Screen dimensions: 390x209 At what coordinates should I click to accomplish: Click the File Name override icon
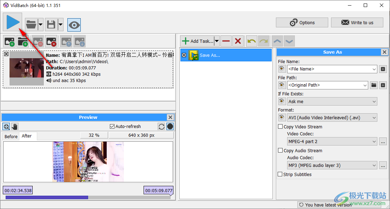(282, 69)
